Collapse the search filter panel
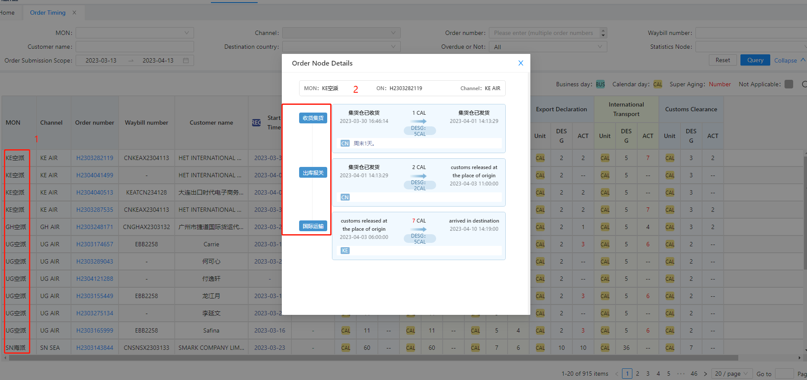Image resolution: width=807 pixels, height=380 pixels. pos(789,60)
